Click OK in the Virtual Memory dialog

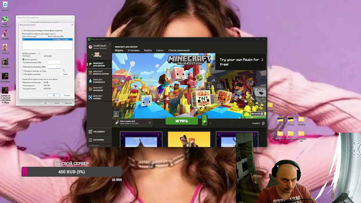(54, 95)
